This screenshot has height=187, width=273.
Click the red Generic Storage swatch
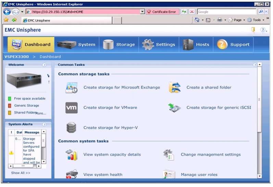[10, 106]
